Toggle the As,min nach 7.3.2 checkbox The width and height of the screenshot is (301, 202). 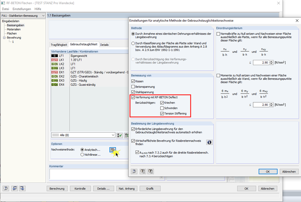[x=137, y=152]
